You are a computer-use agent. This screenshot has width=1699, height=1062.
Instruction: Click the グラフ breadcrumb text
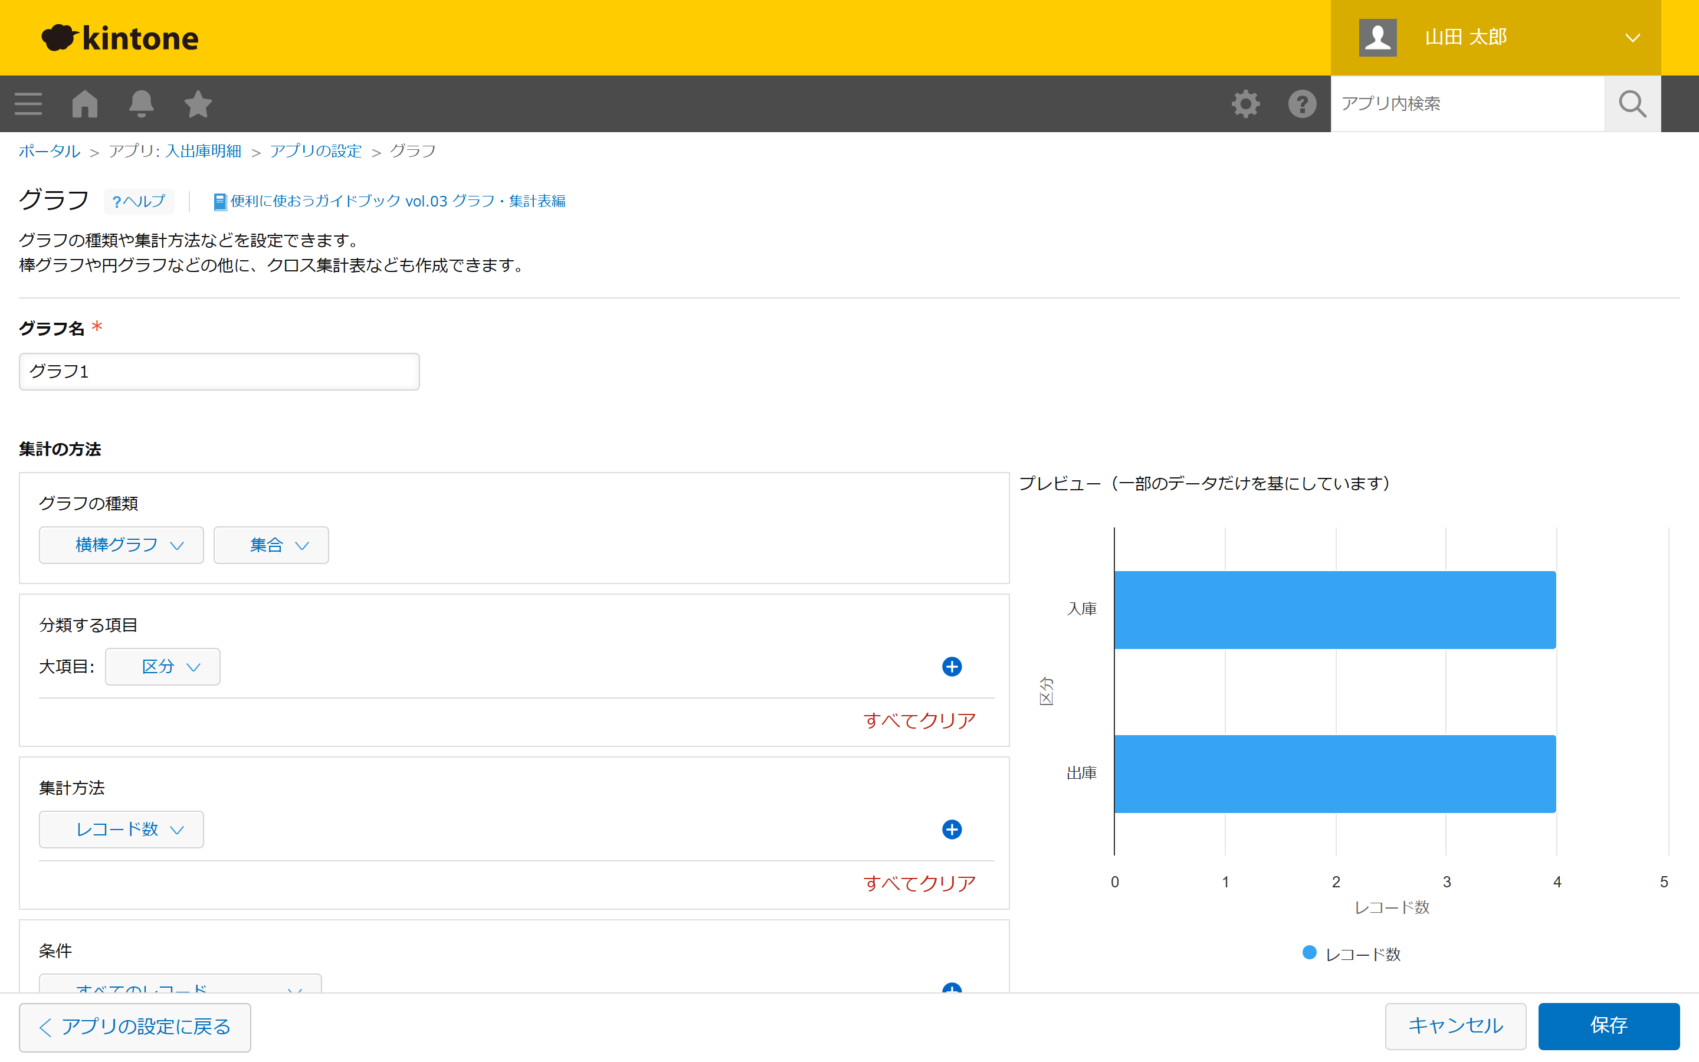tap(414, 151)
